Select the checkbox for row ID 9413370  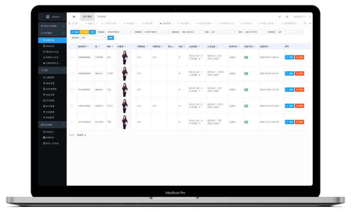click(x=72, y=122)
